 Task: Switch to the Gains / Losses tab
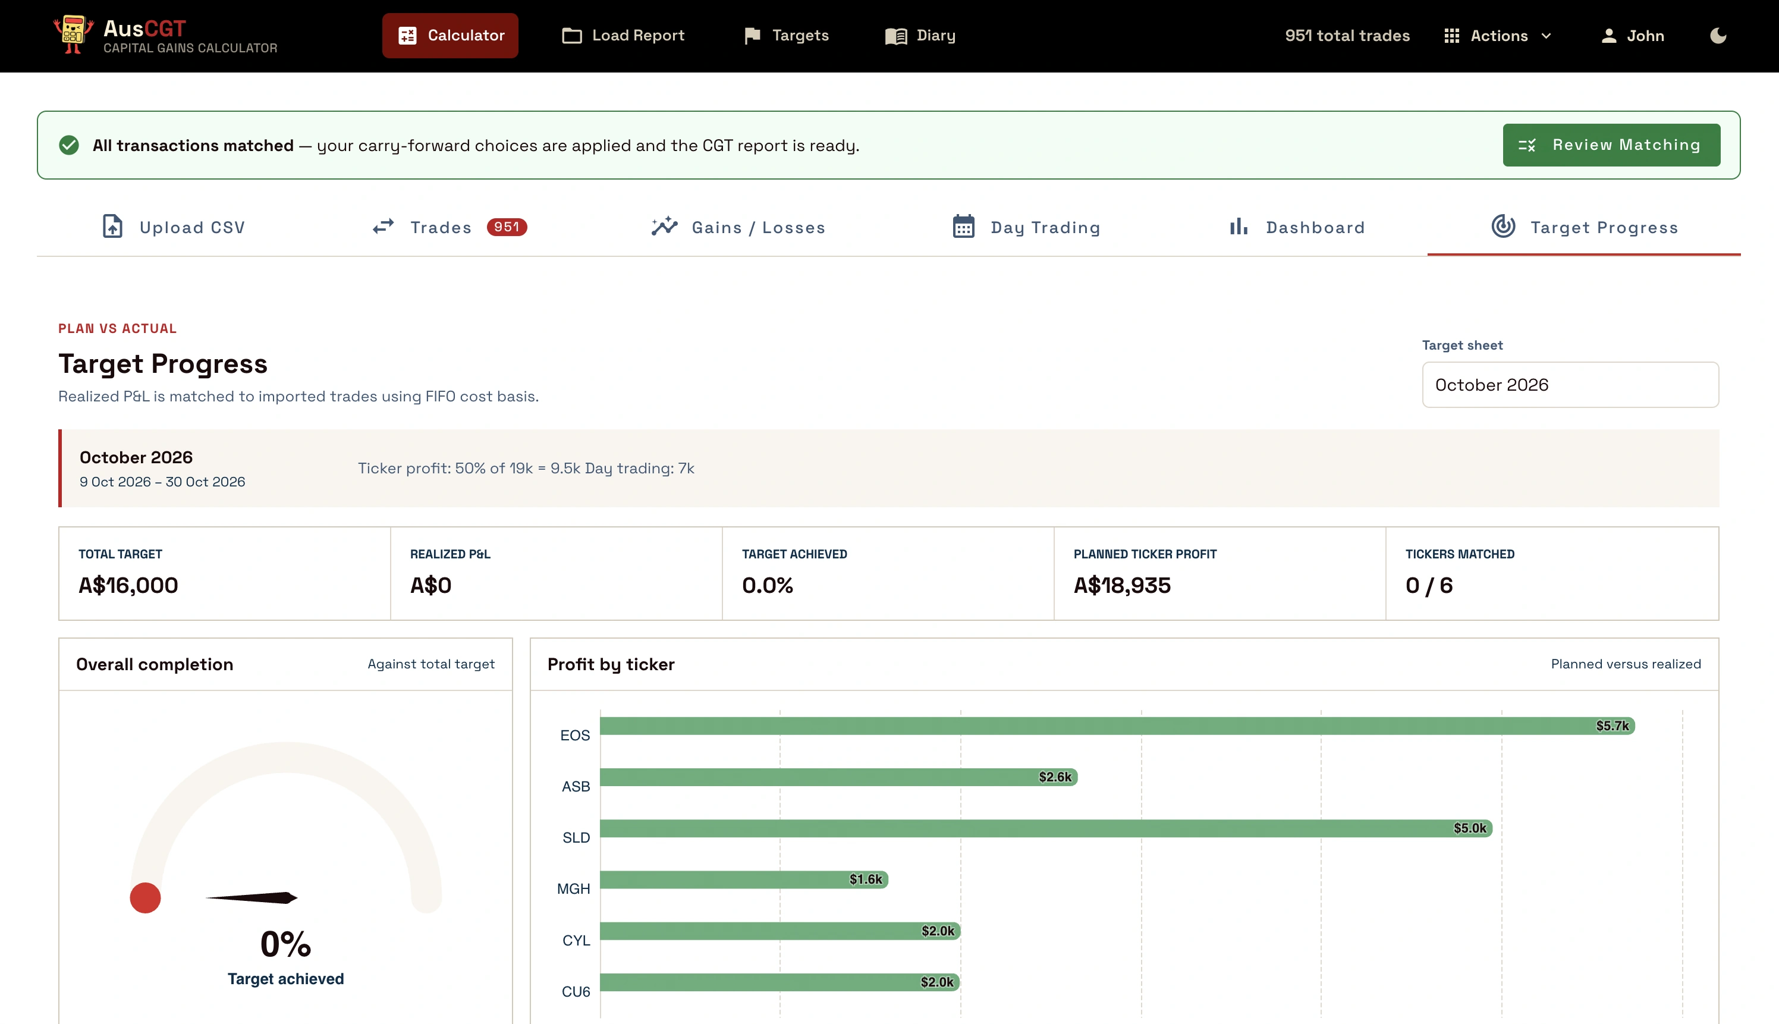(738, 227)
